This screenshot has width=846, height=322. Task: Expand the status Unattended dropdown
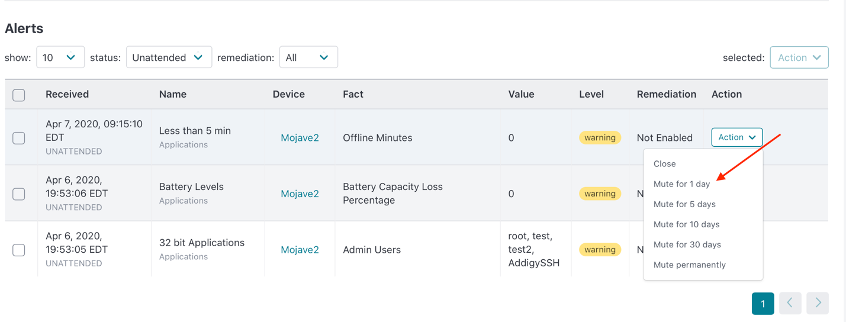click(x=169, y=57)
